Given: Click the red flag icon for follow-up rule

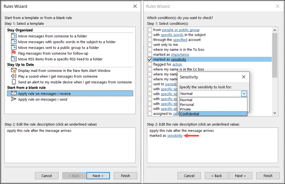Looking at the screenshot, I should coord(14,53).
